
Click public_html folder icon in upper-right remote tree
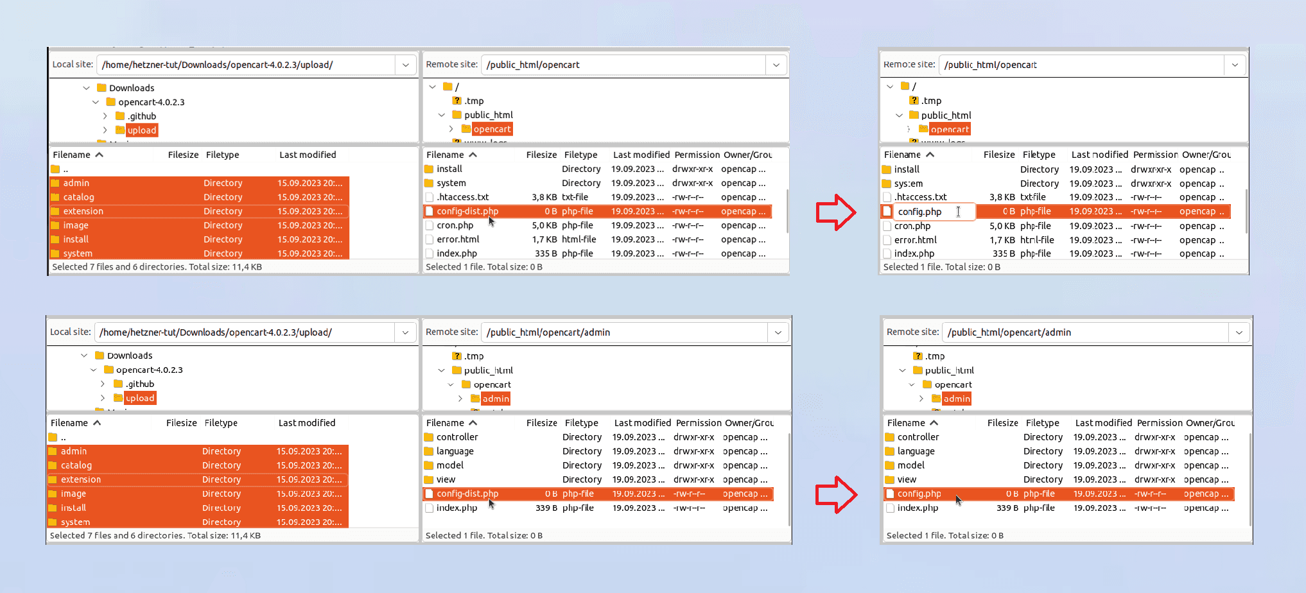914,115
